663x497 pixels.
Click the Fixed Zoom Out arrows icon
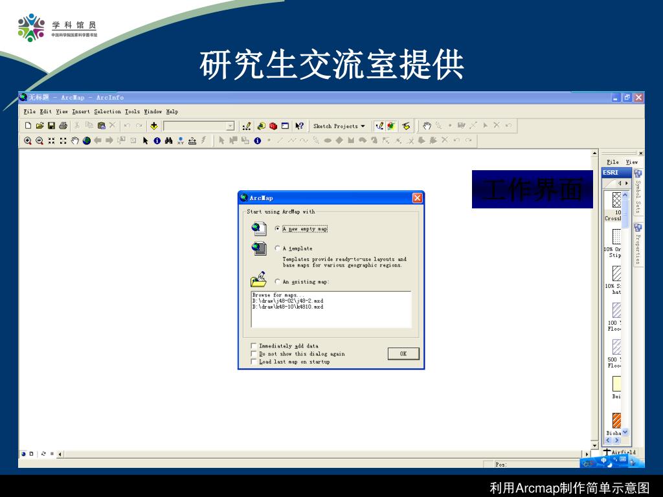pos(63,140)
